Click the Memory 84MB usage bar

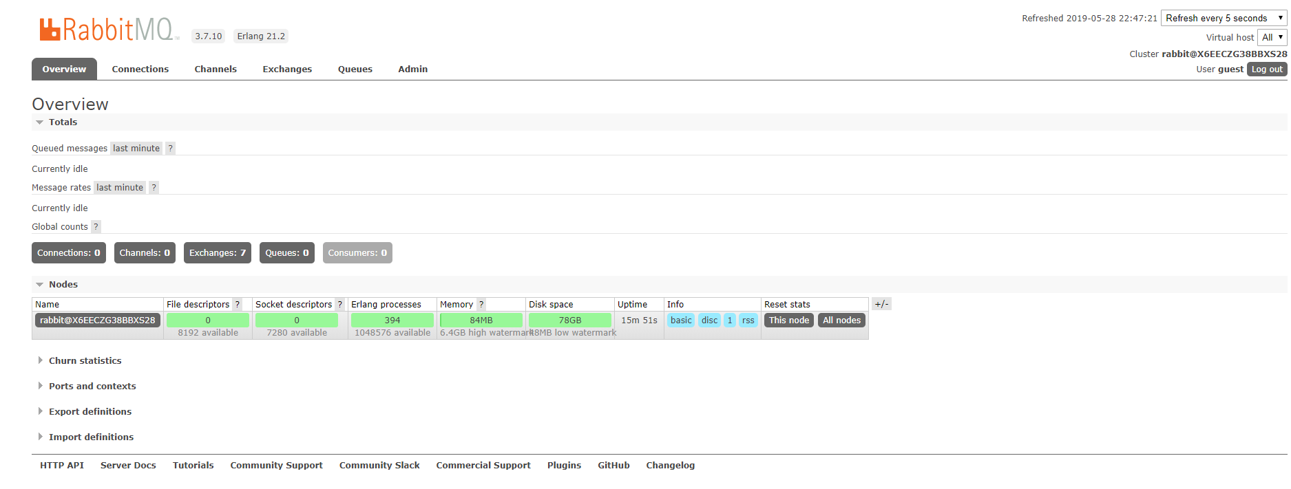pos(481,320)
